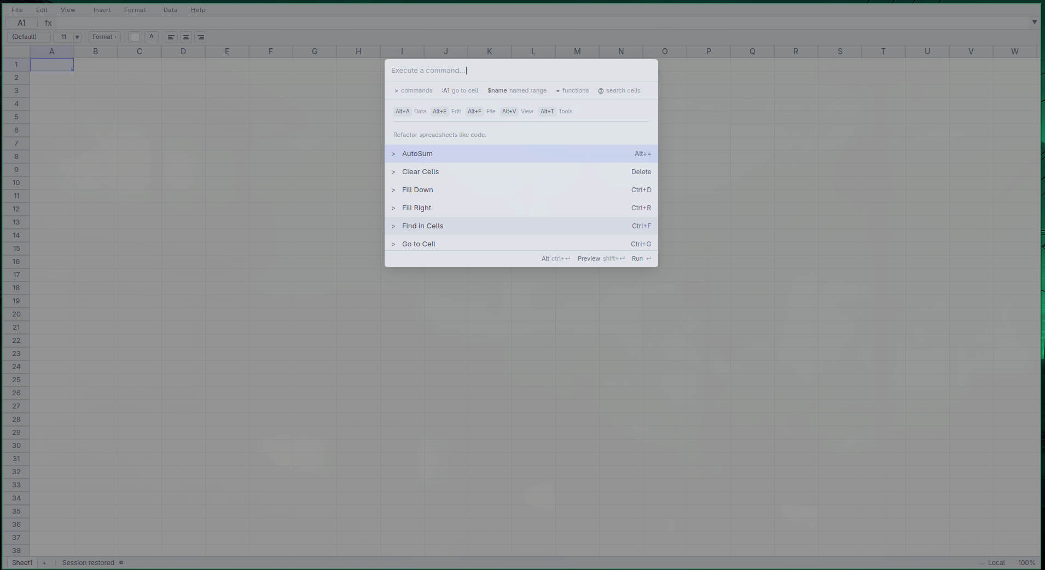Open the text color 'A' button

point(152,37)
